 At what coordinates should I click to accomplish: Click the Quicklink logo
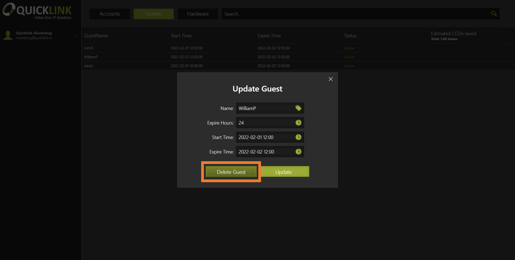pyautogui.click(x=37, y=11)
